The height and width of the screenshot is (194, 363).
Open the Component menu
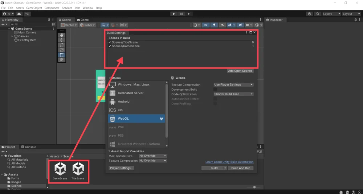coord(52,8)
